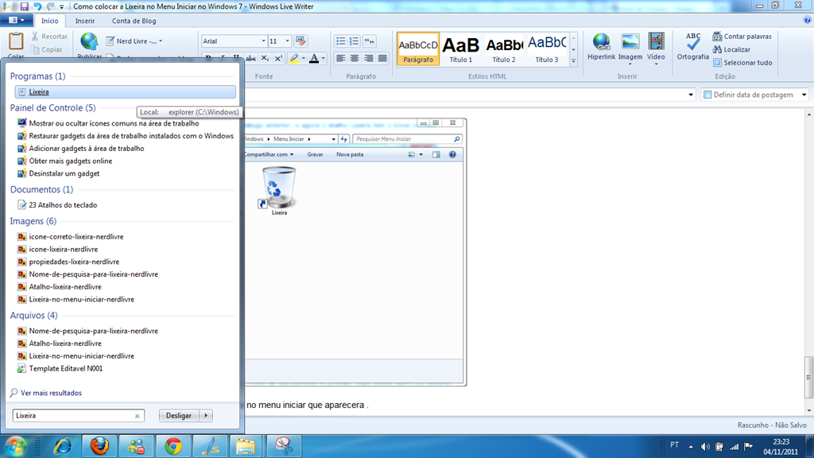Apply superscript formatting
The image size is (814, 458).
click(x=278, y=58)
